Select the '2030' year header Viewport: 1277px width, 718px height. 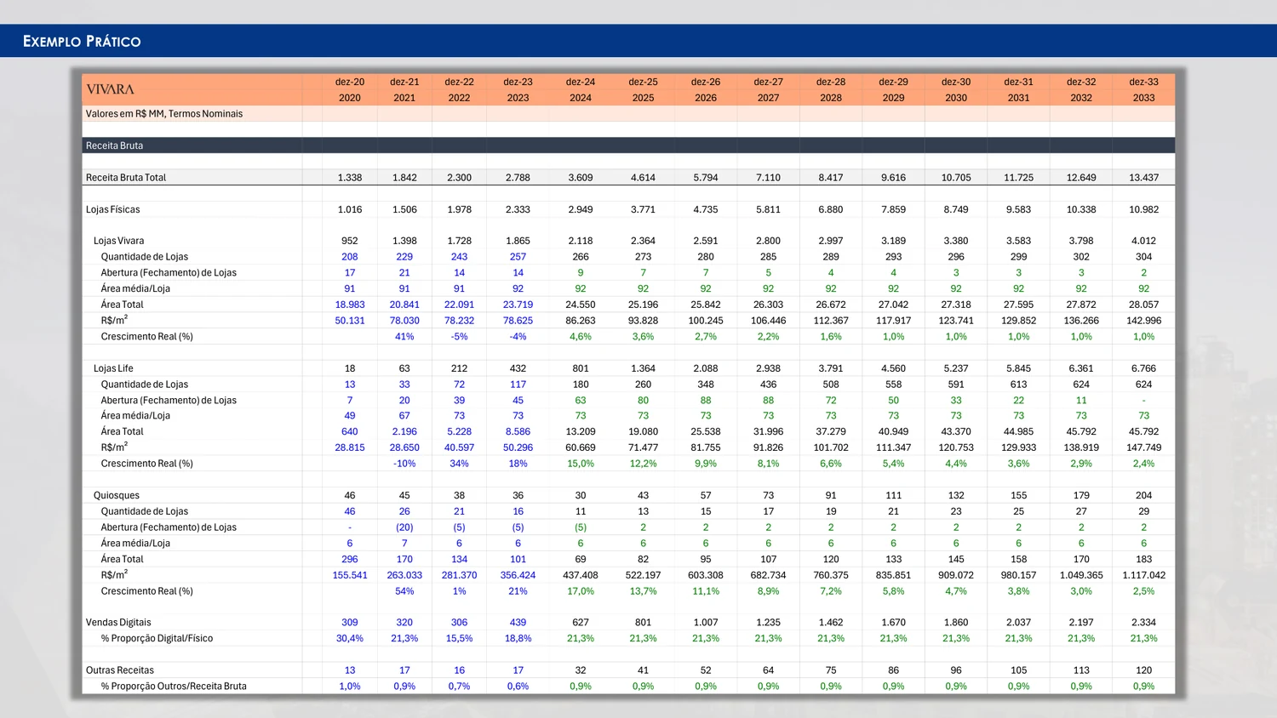pyautogui.click(x=956, y=98)
